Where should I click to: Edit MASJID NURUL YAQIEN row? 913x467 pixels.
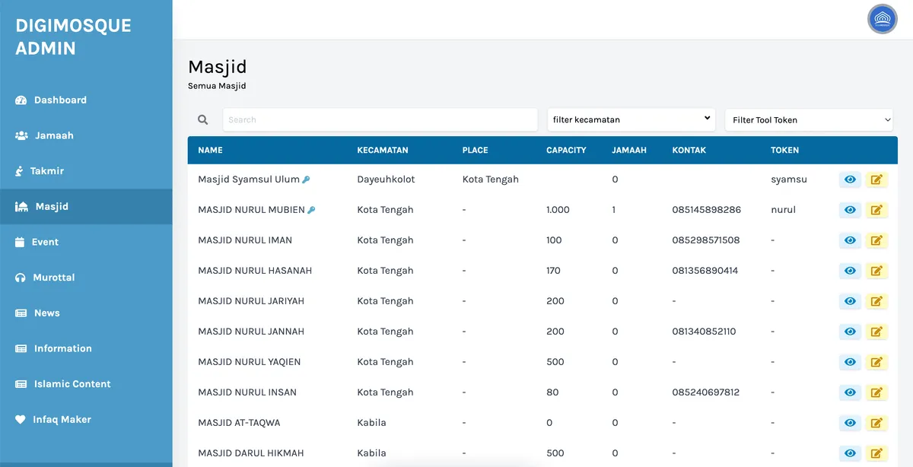pyautogui.click(x=876, y=362)
